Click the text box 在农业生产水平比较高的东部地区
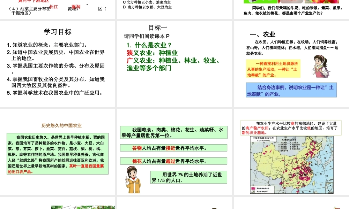The height and width of the screenshot is (209, 349). 291,128
